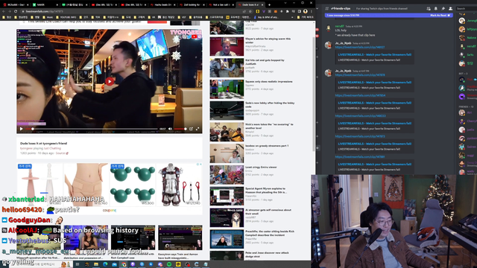
Task: Enter fullscreen on the video player
Action: click(198, 129)
